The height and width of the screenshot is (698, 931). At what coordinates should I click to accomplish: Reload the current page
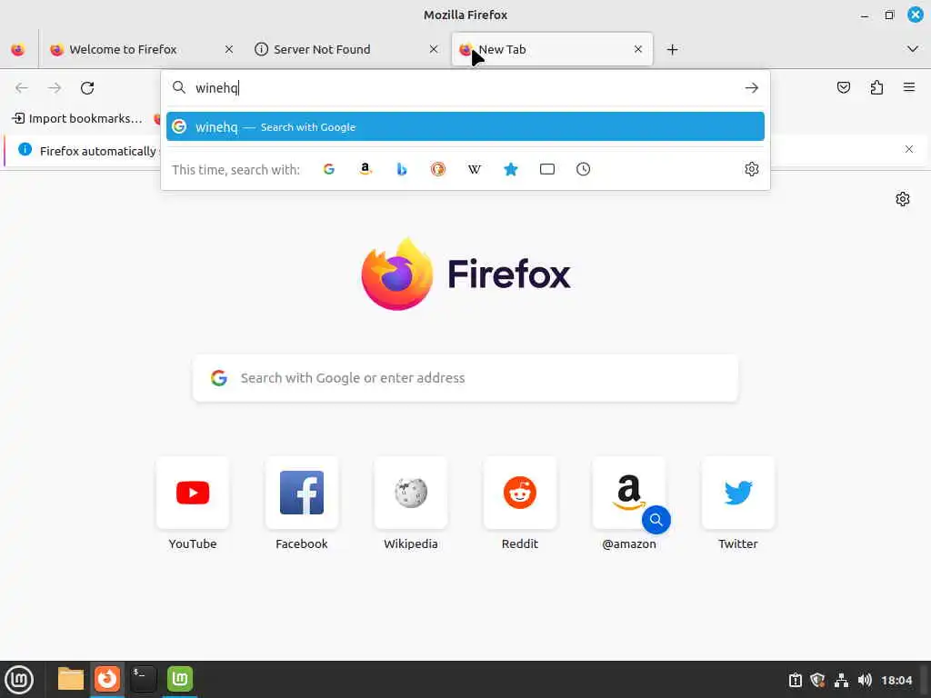(x=87, y=88)
